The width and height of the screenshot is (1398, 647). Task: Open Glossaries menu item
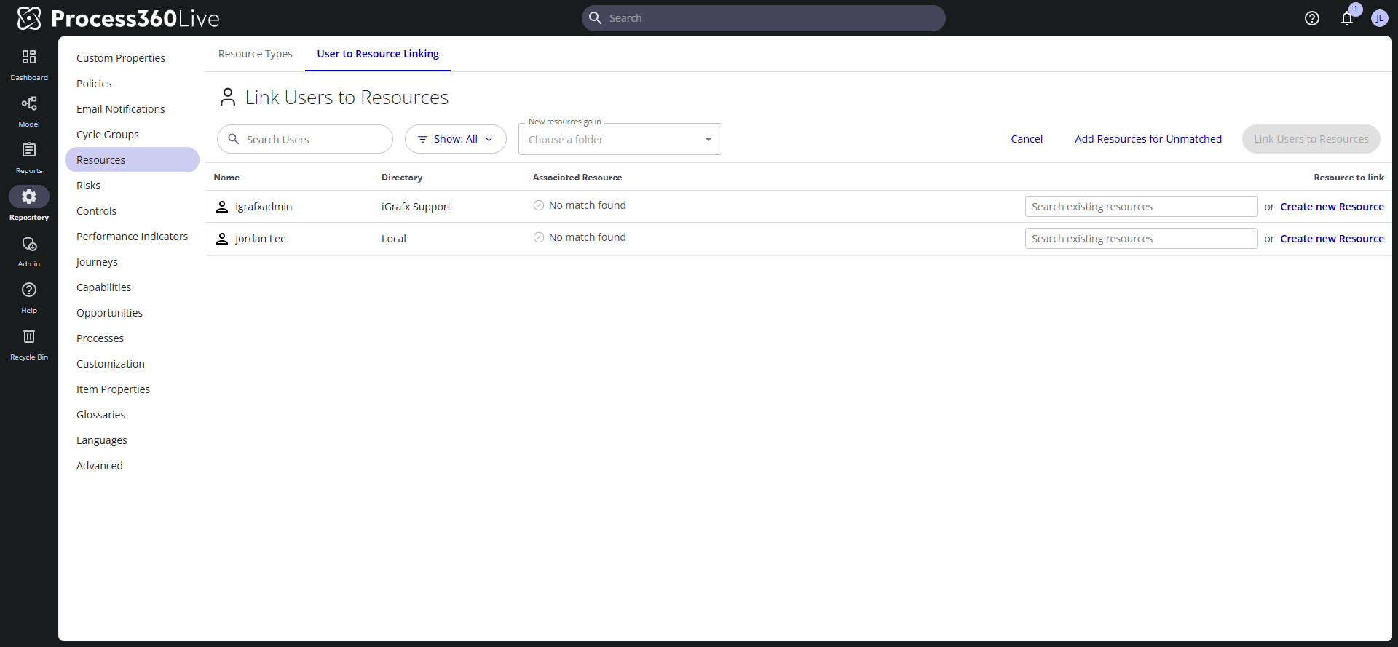pos(100,415)
